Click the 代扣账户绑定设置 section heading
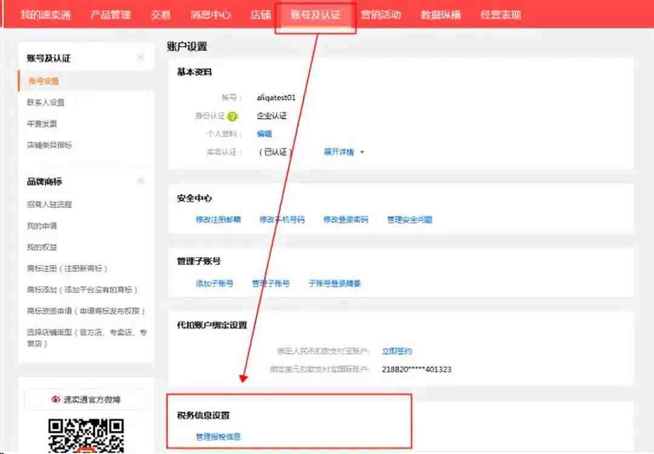 coord(212,324)
